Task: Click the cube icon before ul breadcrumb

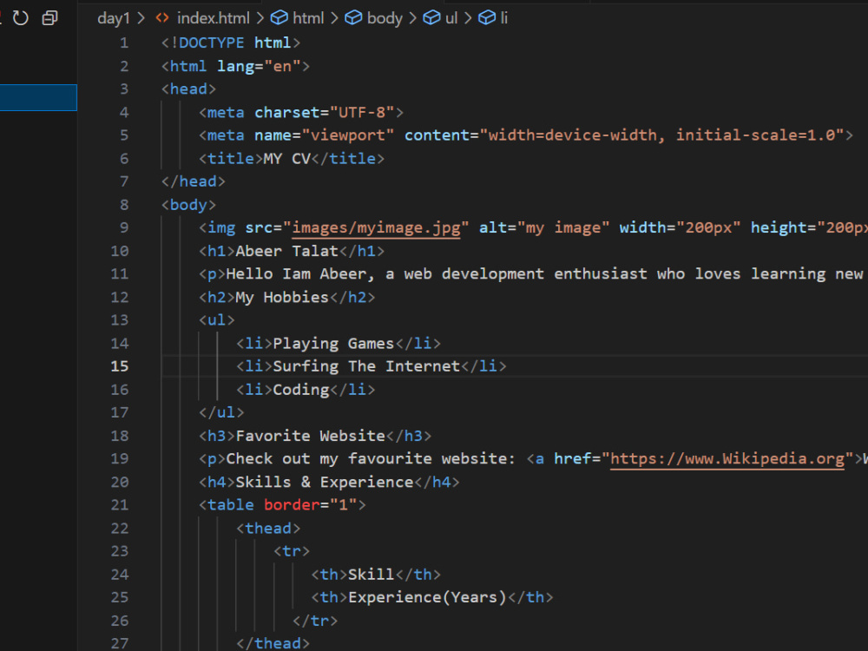Action: click(431, 17)
